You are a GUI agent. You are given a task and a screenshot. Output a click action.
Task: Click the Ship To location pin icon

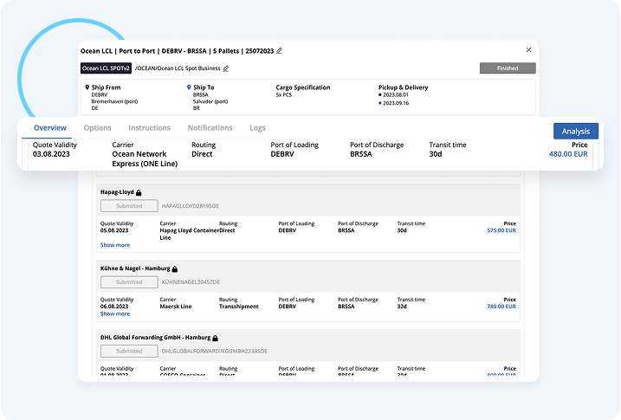pos(189,87)
